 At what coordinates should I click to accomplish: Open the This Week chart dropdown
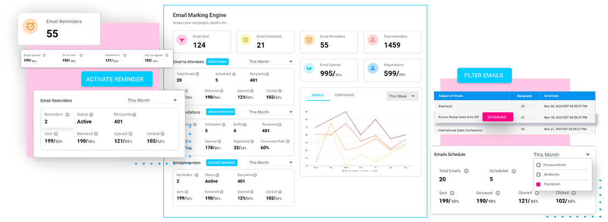(403, 96)
